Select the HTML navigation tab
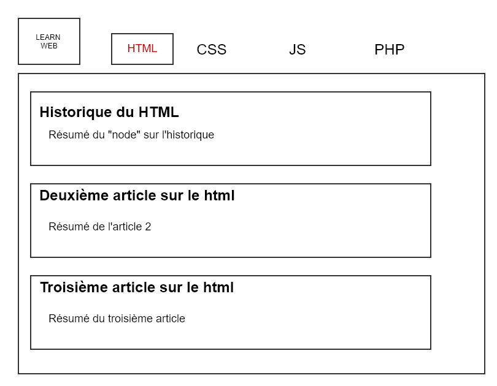This screenshot has height=386, width=497. tap(142, 49)
